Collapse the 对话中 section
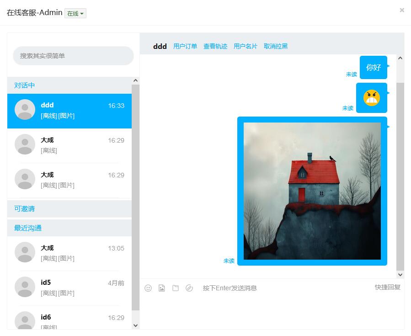Image resolution: width=411 pixels, height=336 pixels. (x=25, y=85)
